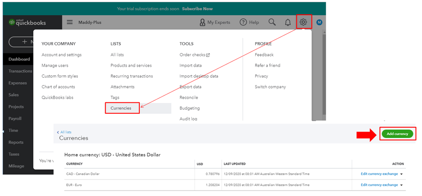Choose Import data
Image resolution: width=422 pixels, height=196 pixels.
[191, 65]
